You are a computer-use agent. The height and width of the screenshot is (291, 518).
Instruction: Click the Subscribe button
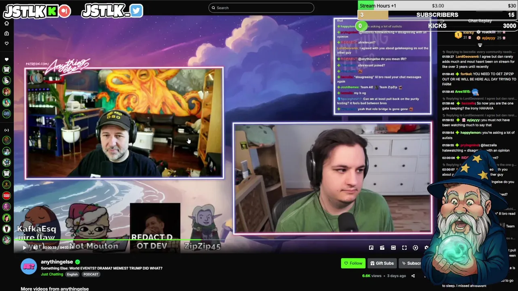tap(411, 263)
